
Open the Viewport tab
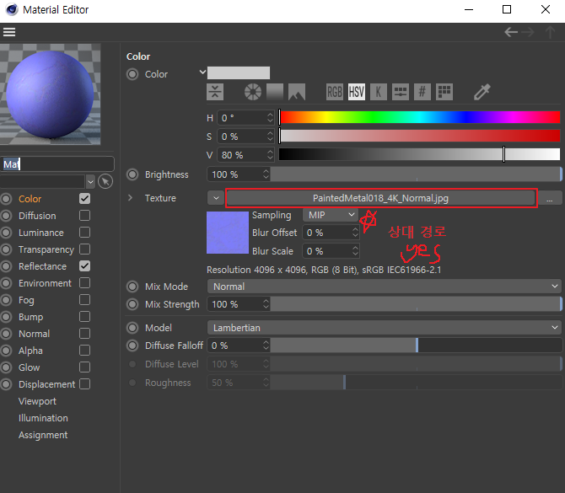[x=37, y=401]
